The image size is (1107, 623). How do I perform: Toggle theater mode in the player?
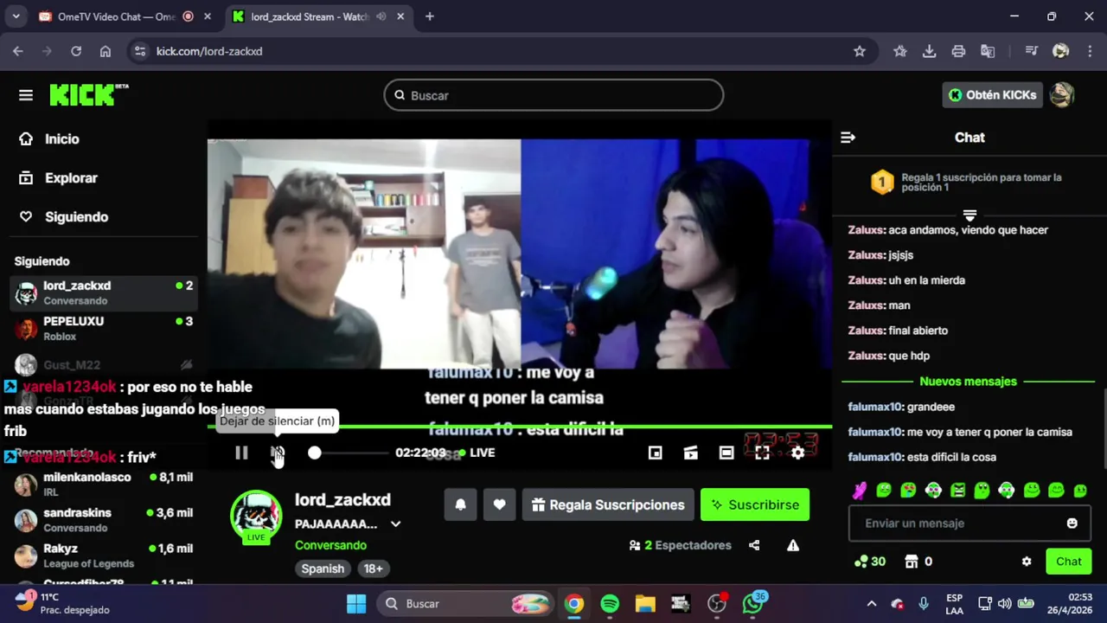[x=726, y=453]
